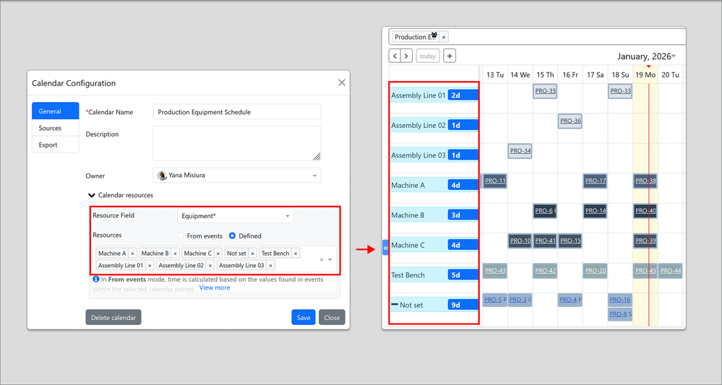
Task: Save the calendar configuration
Action: (304, 317)
